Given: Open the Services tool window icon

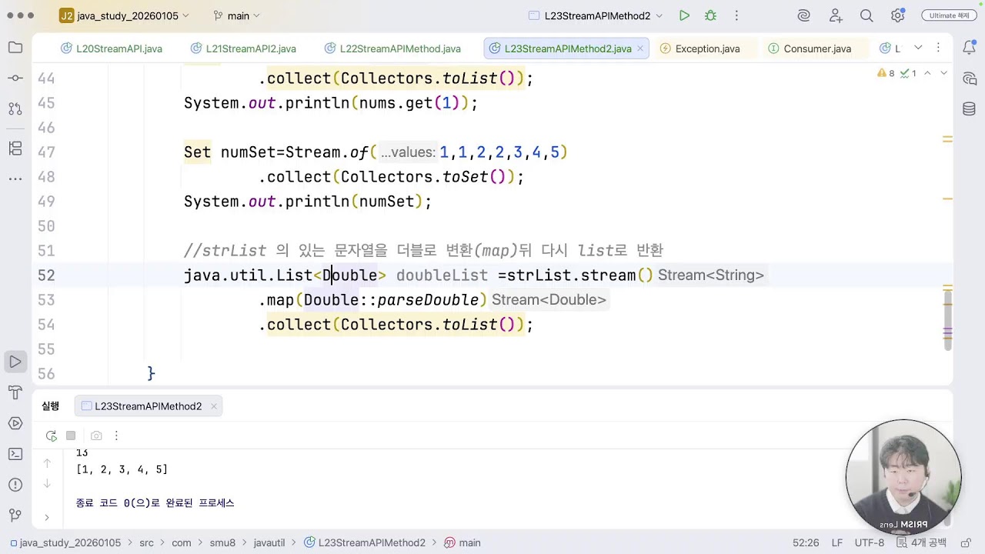Looking at the screenshot, I should [15, 423].
